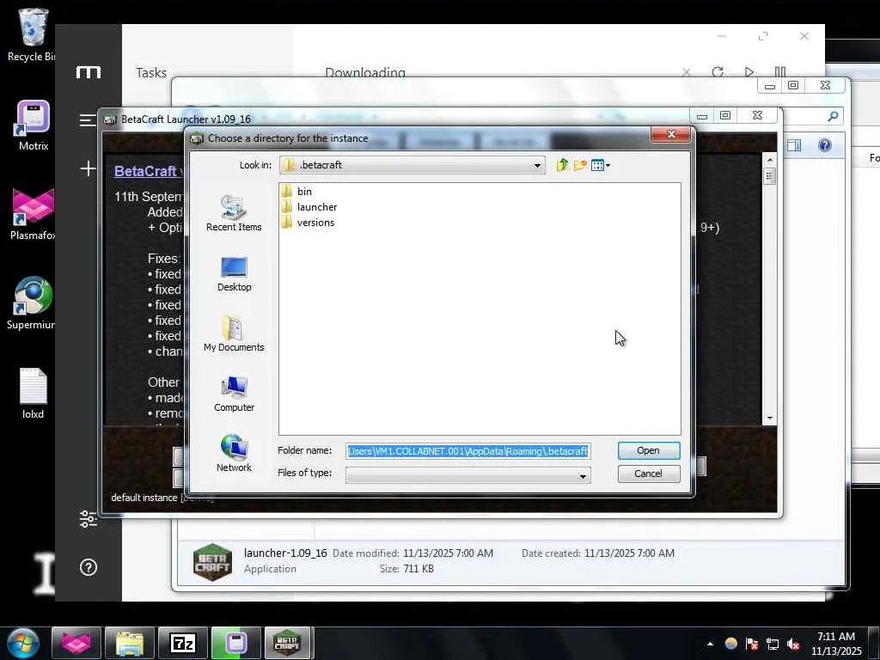Viewport: 880px width, 660px height.
Task: Open the Windows Start menu
Action: point(23,643)
